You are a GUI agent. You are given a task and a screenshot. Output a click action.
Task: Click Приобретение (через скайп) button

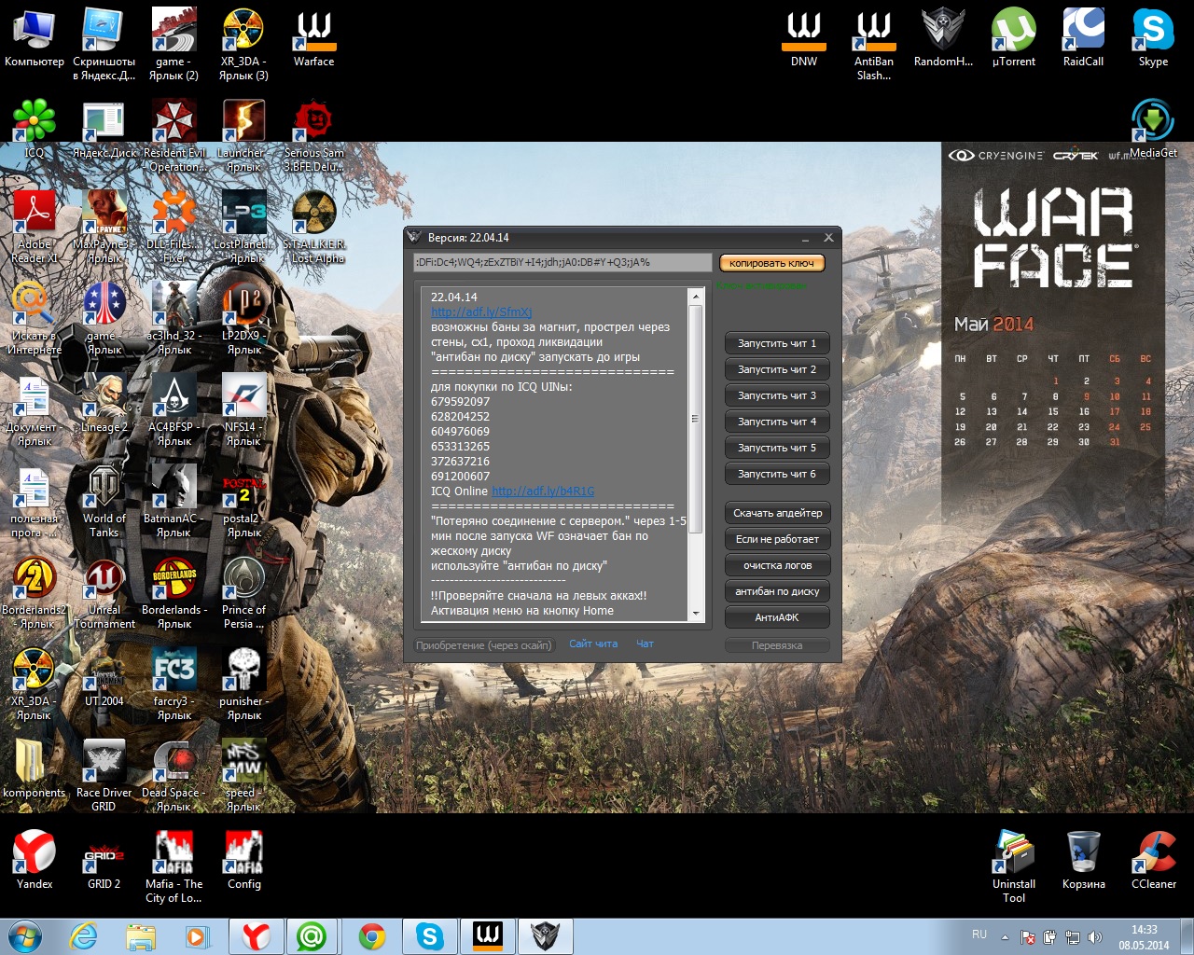[x=484, y=645]
